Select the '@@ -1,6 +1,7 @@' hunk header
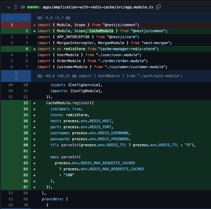 [54, 18]
